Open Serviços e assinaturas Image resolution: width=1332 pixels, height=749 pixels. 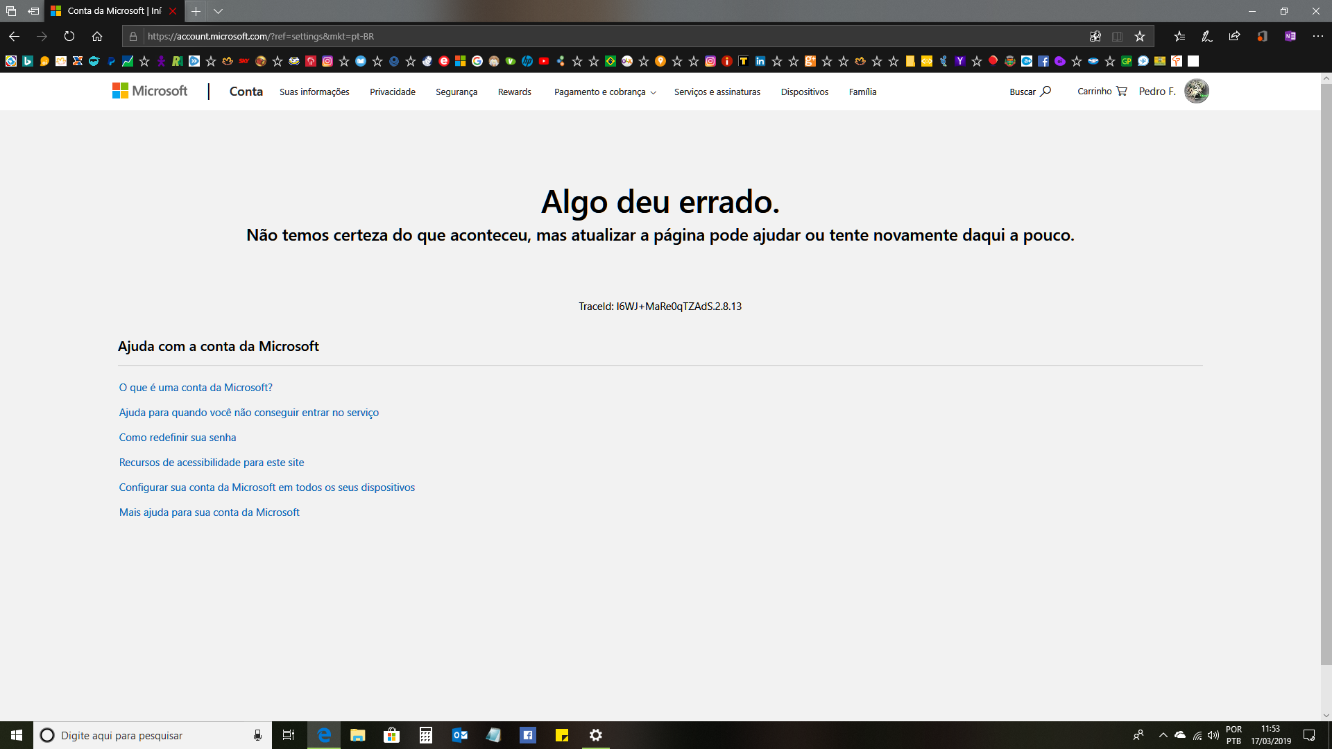(x=717, y=92)
